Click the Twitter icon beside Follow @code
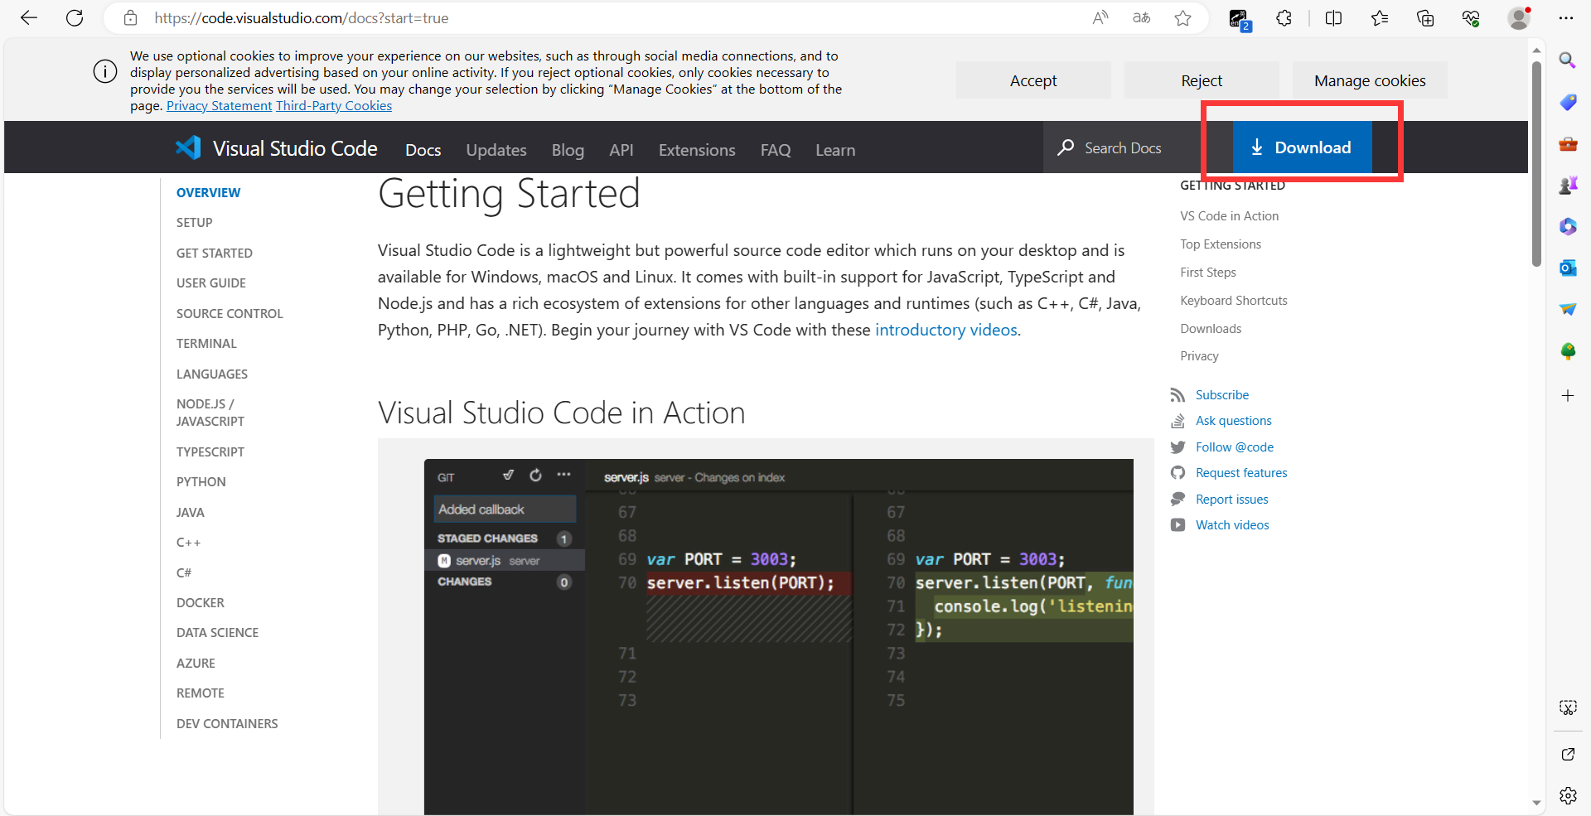 tap(1178, 447)
